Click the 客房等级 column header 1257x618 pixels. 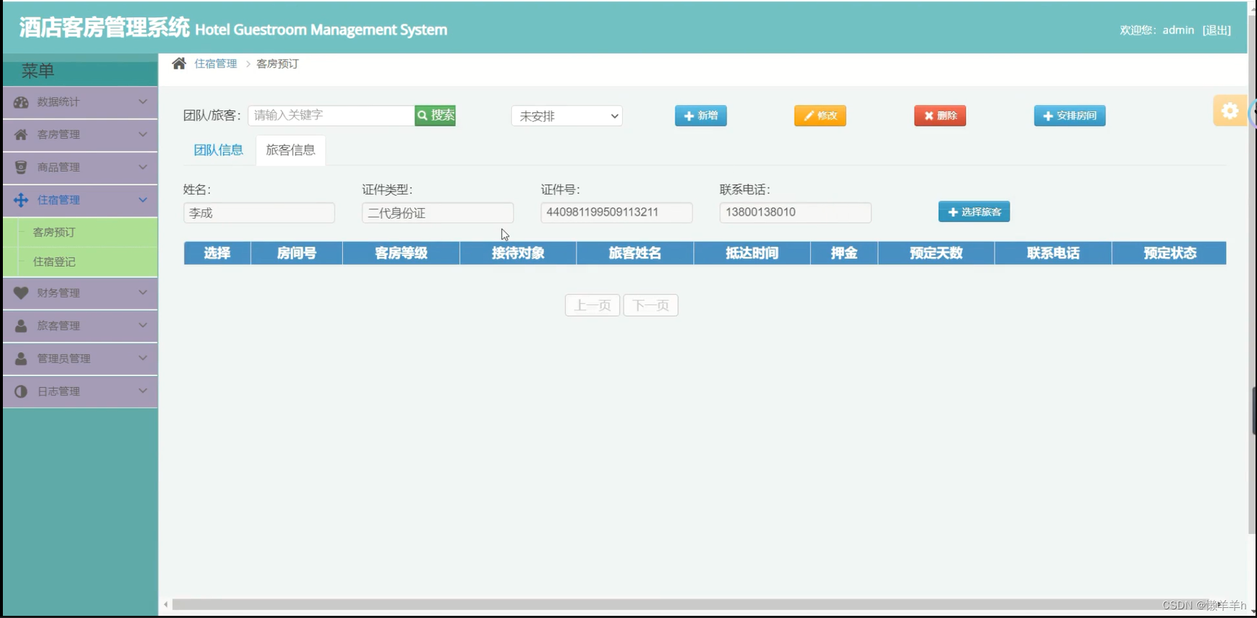point(401,253)
